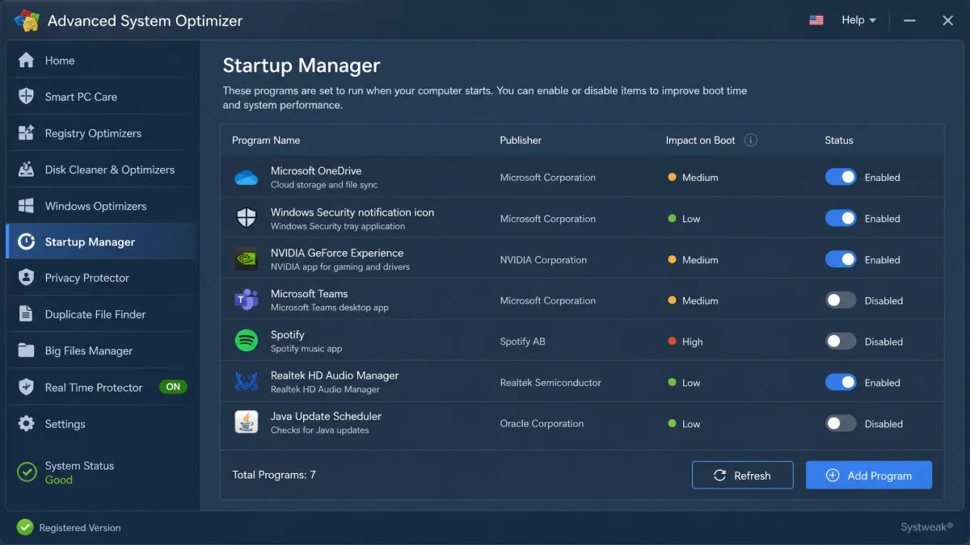Image resolution: width=970 pixels, height=545 pixels.
Task: Sort by Status column header
Action: [x=839, y=140]
